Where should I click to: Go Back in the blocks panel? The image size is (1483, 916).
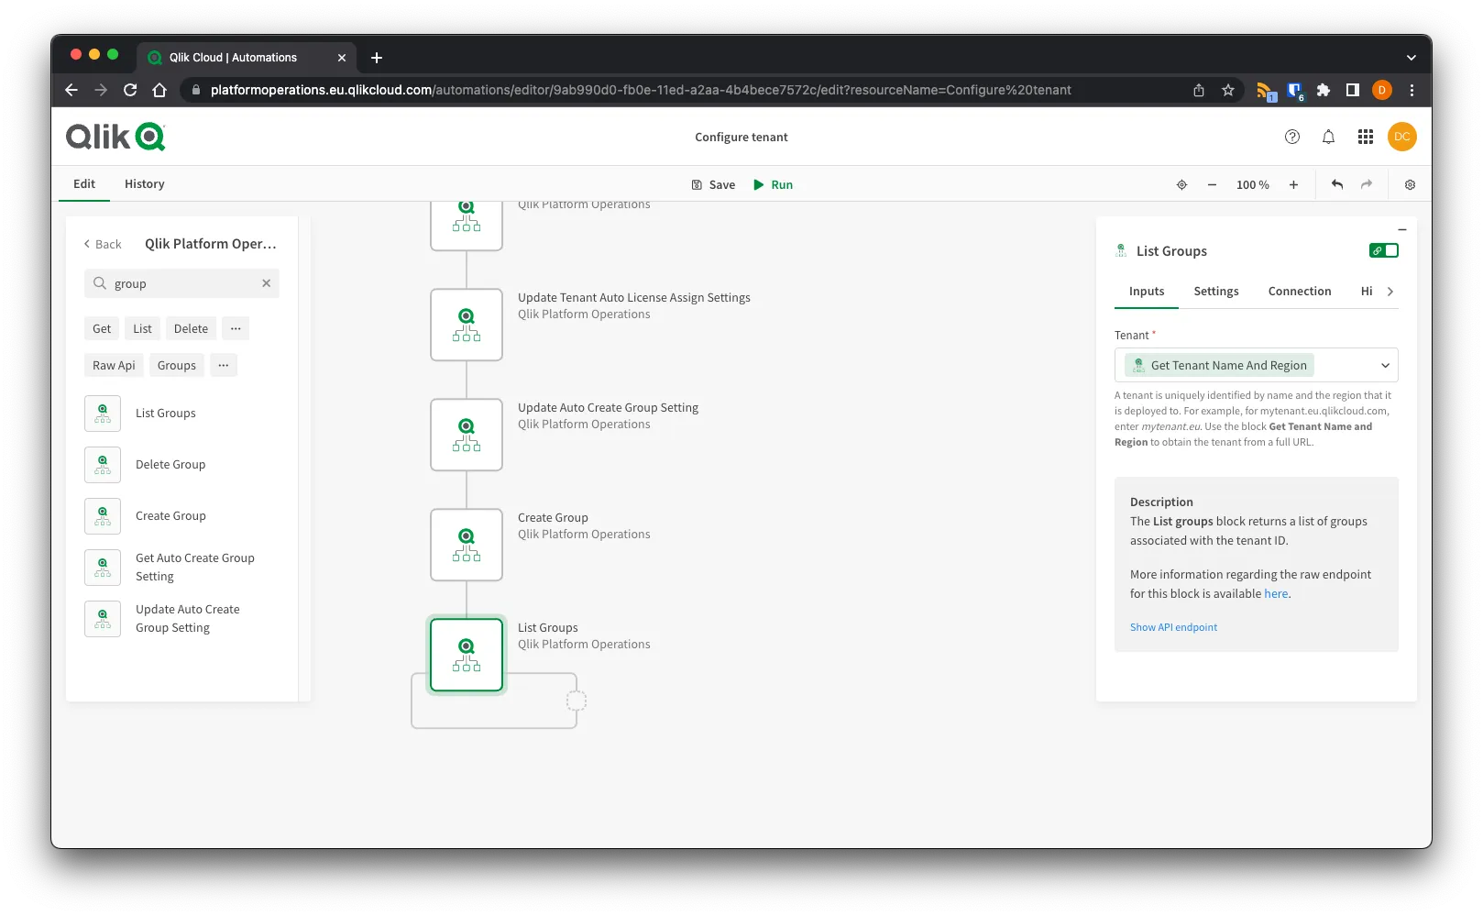click(x=102, y=244)
